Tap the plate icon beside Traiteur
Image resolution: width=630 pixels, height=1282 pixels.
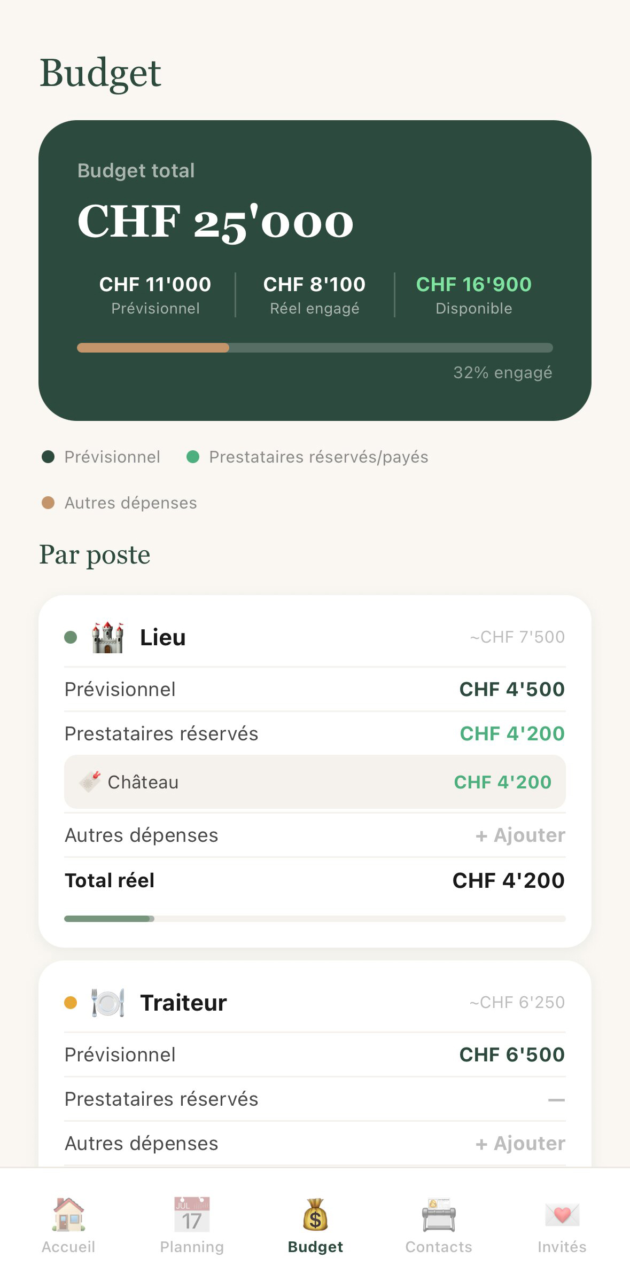pyautogui.click(x=107, y=1003)
